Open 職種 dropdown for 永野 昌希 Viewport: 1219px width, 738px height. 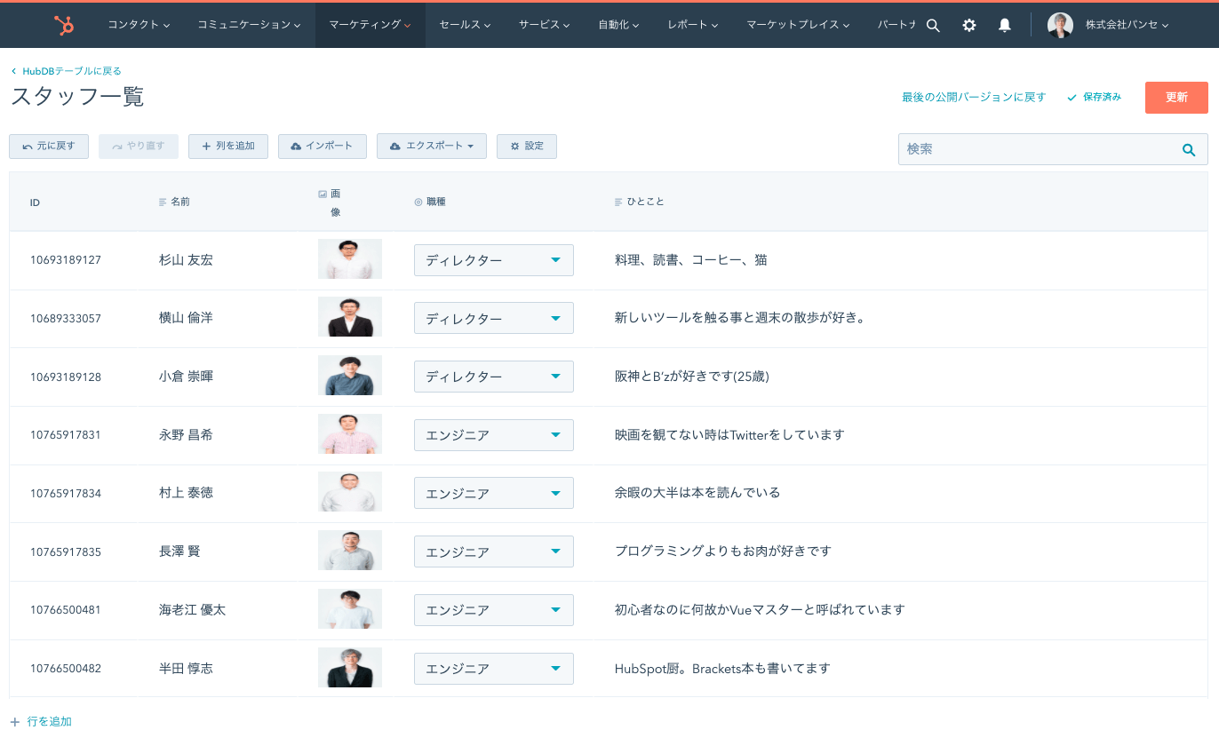[x=493, y=435]
